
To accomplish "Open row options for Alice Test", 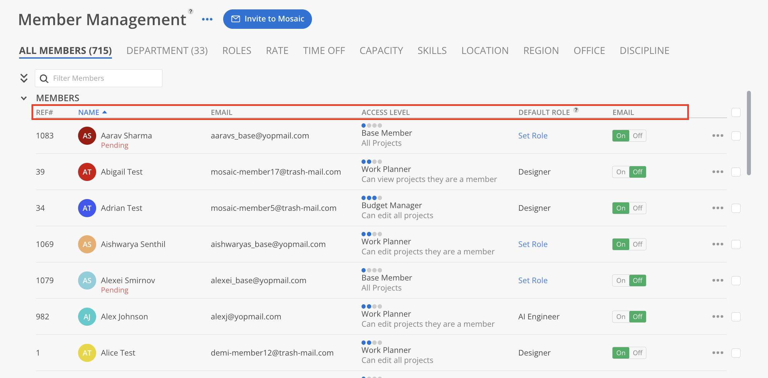I will click(718, 353).
